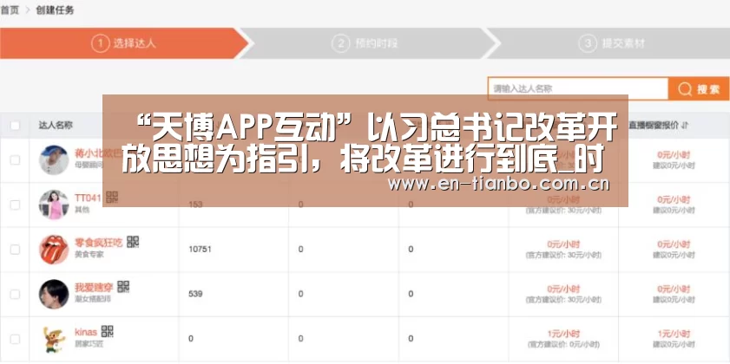Open the QR code icon beside 零食疯狂吃
The height and width of the screenshot is (364, 730).
coord(133,242)
